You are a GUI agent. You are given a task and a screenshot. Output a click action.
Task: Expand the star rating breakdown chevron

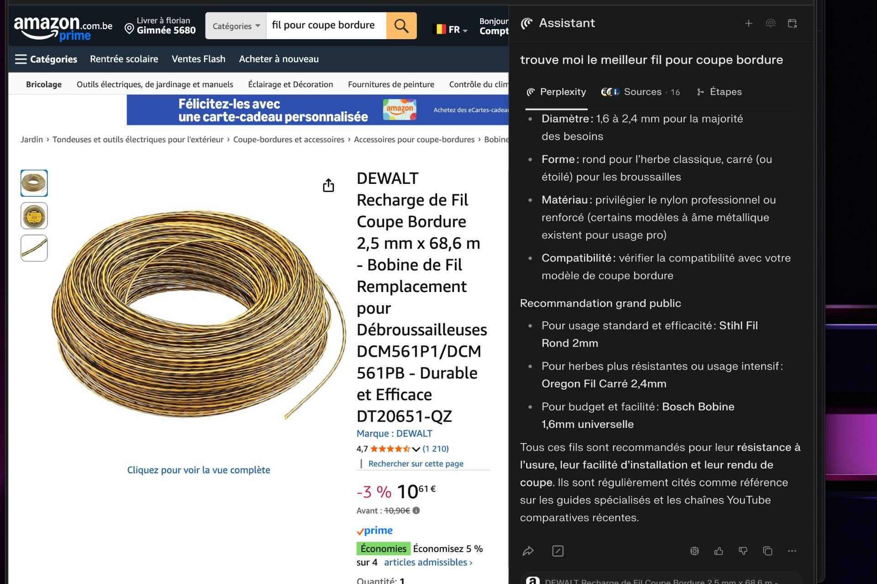coord(416,449)
